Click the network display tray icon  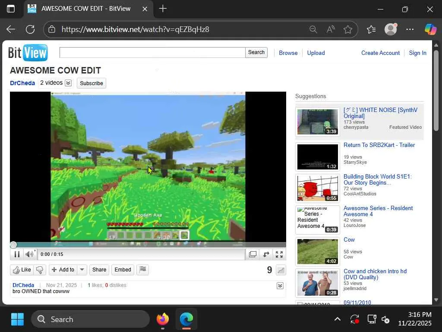(x=372, y=319)
